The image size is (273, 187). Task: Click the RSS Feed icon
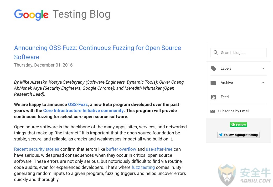coord(213,97)
